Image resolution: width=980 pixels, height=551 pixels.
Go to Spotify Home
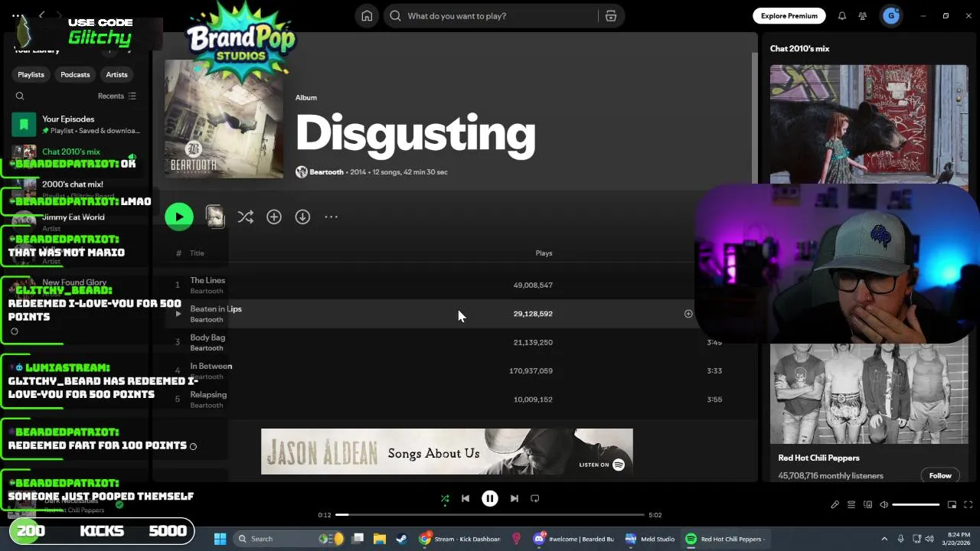(x=367, y=16)
